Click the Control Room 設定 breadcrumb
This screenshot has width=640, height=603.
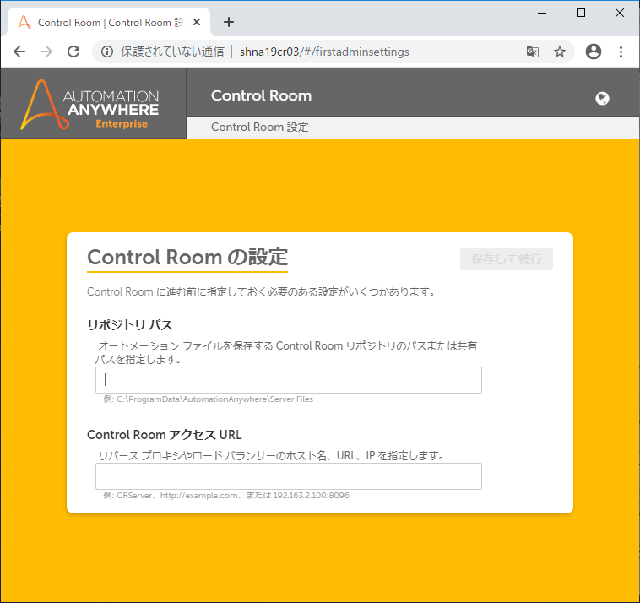pos(259,127)
